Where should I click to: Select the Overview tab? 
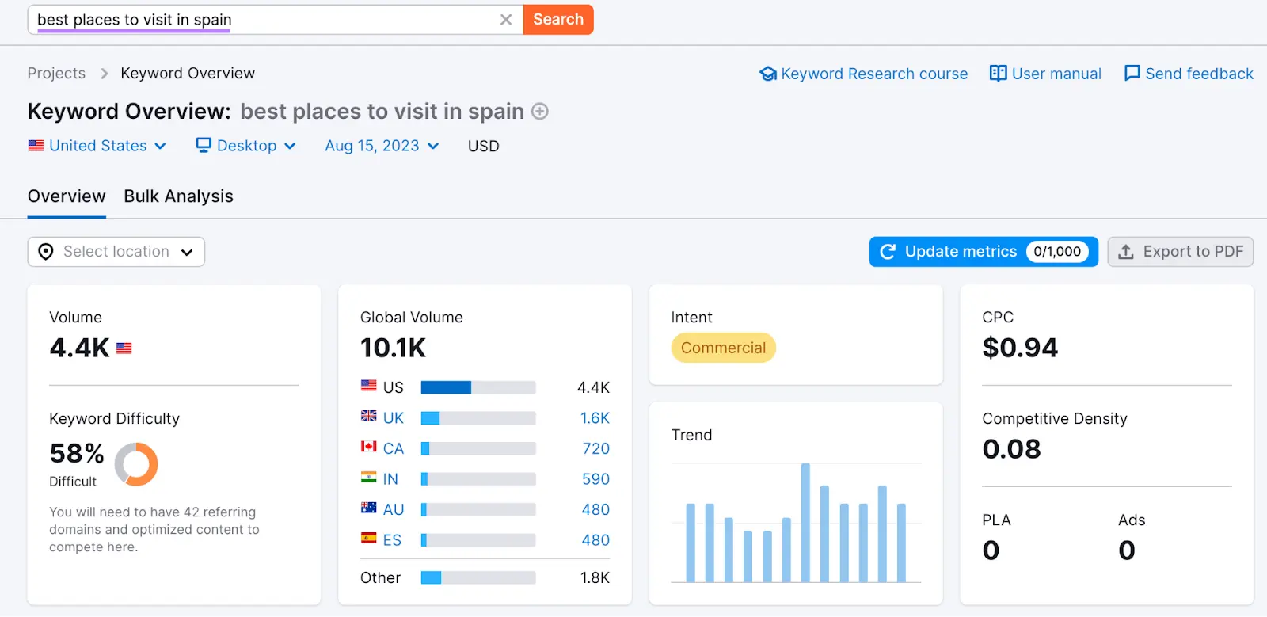point(67,196)
